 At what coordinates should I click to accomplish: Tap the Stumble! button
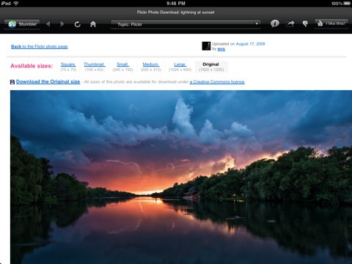22,24
